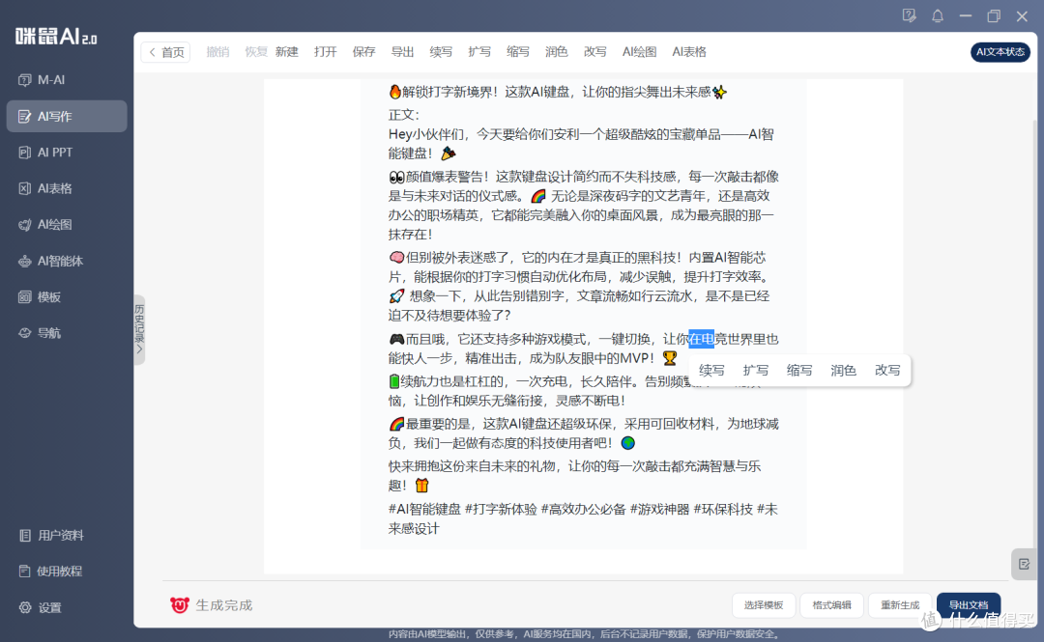Screen dimensions: 1044x642
Task: Select AI写作 in the sidebar
Action: pos(67,117)
